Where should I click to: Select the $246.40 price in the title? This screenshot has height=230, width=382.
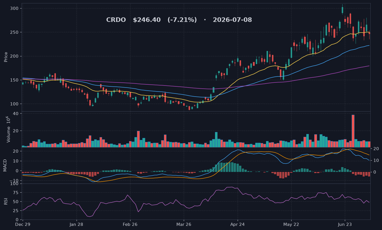point(147,20)
